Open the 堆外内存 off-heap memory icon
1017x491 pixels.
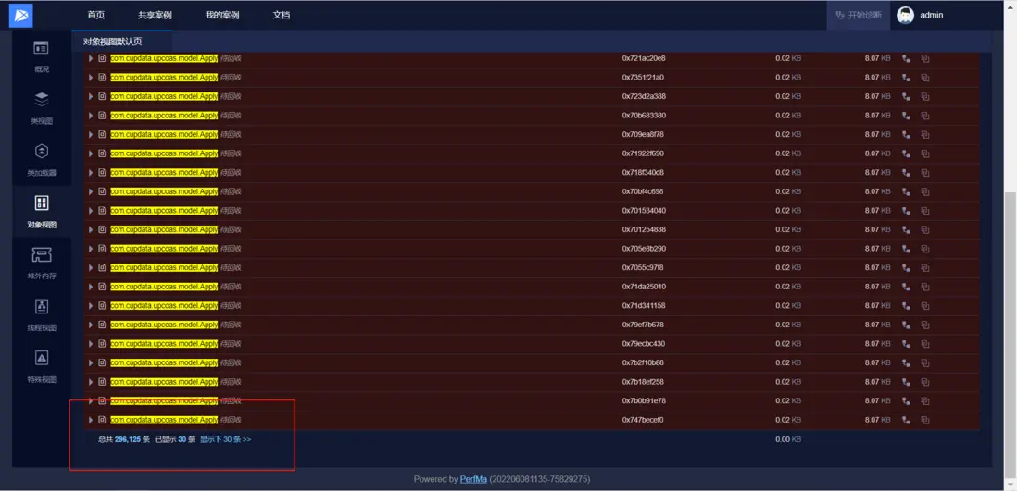click(x=42, y=254)
